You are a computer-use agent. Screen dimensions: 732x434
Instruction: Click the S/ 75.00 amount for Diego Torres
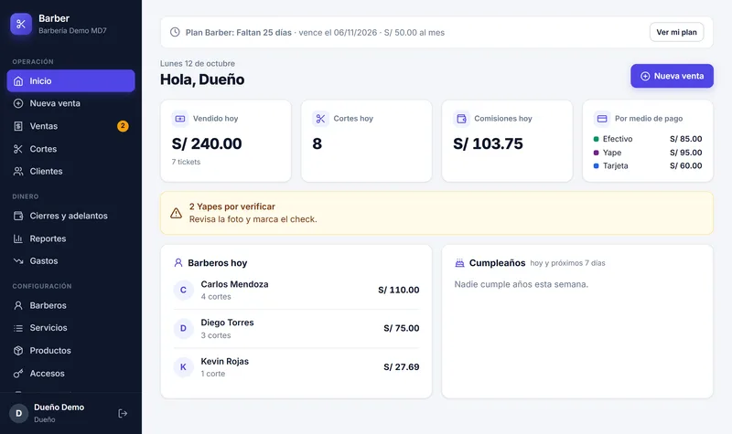402,328
